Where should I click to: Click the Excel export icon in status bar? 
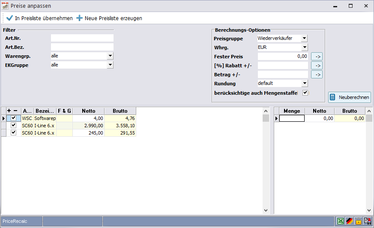(340, 221)
